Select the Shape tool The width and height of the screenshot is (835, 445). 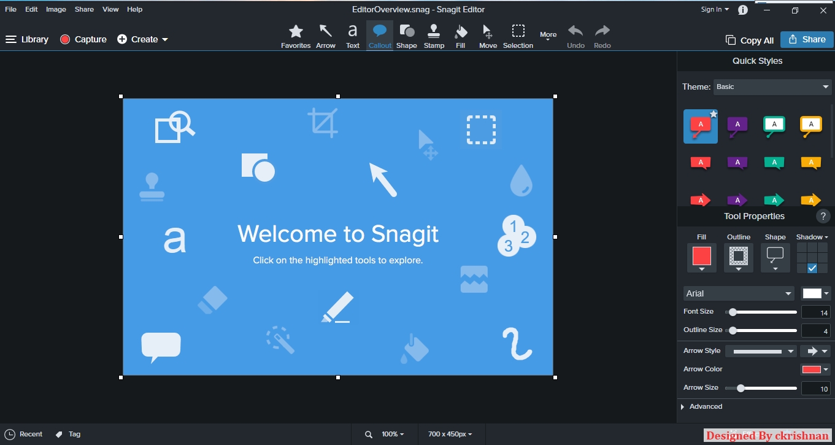click(406, 35)
